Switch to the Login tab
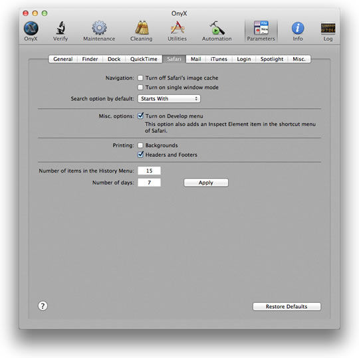359x358 pixels. [244, 59]
